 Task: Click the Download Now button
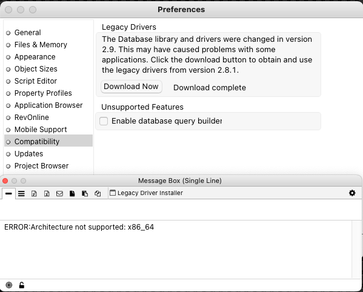pos(132,87)
